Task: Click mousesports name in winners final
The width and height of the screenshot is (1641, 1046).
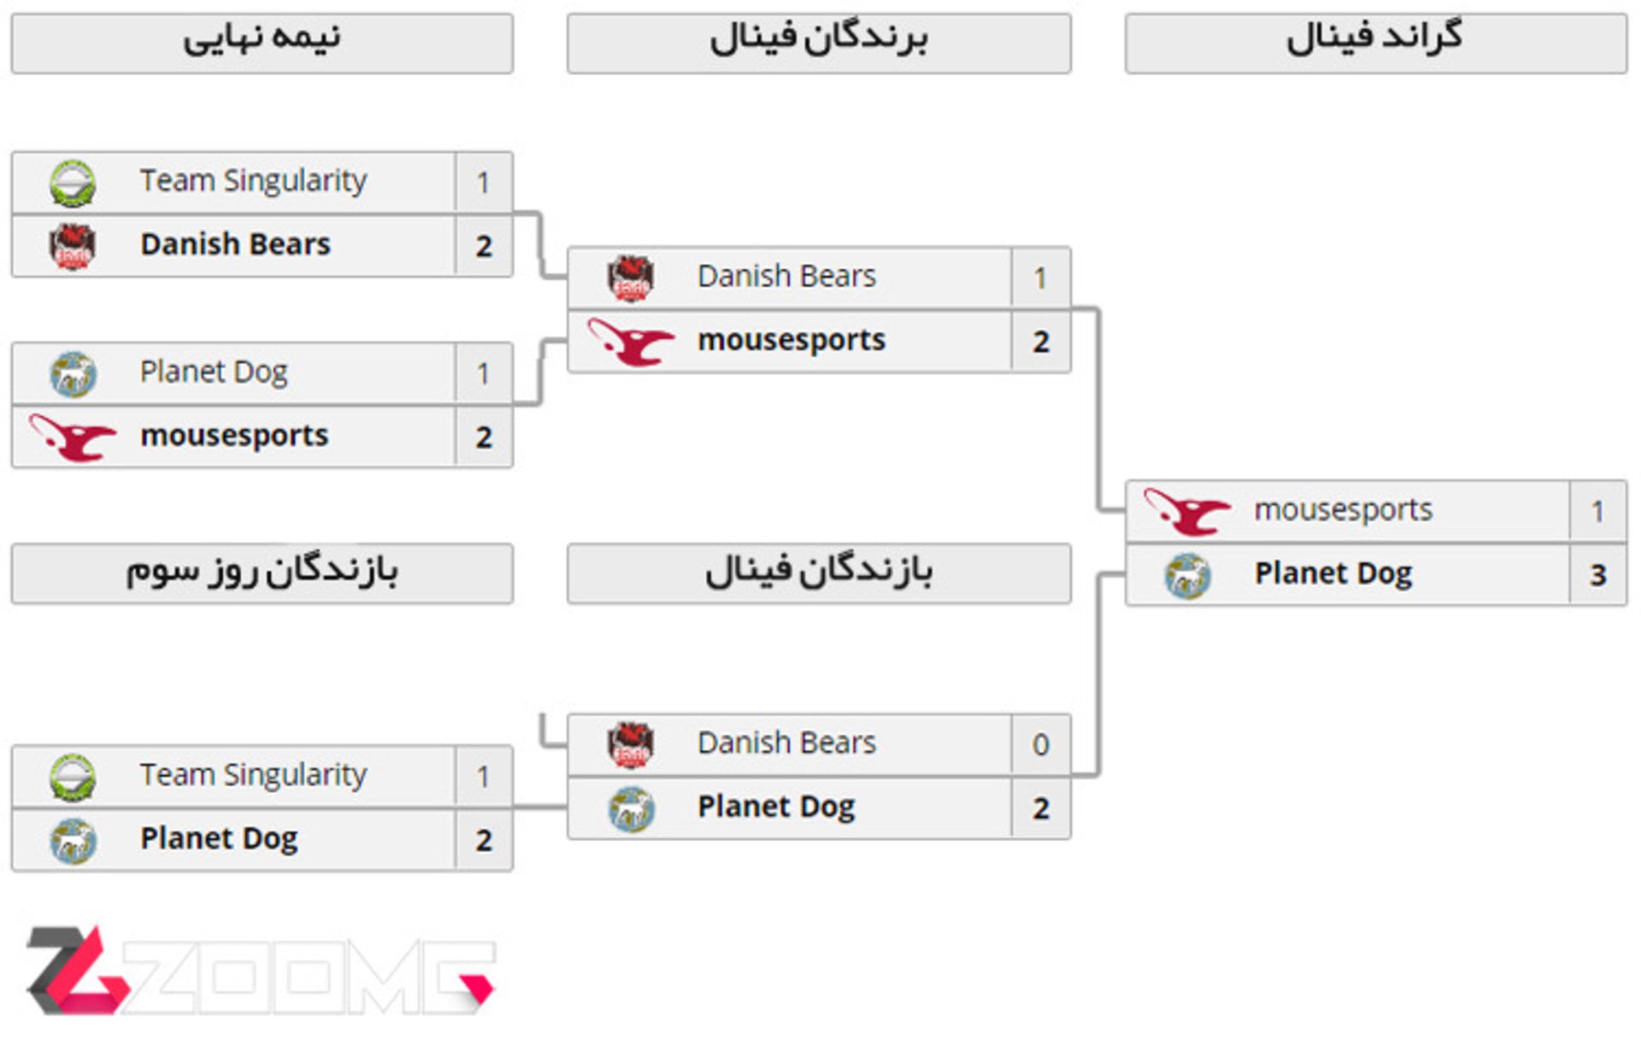Action: [x=791, y=341]
